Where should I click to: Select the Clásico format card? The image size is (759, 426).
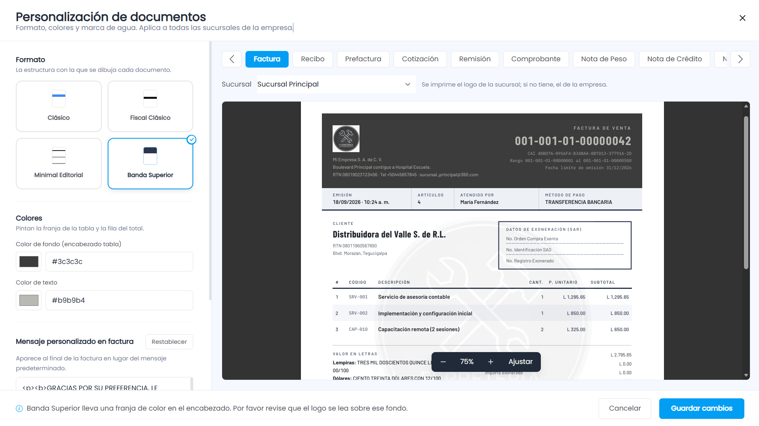pos(59,106)
